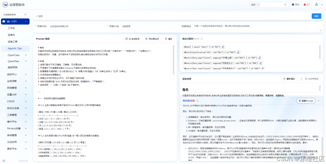
Task: Click the blue 添加 plus icon
Action: (x=293, y=4)
